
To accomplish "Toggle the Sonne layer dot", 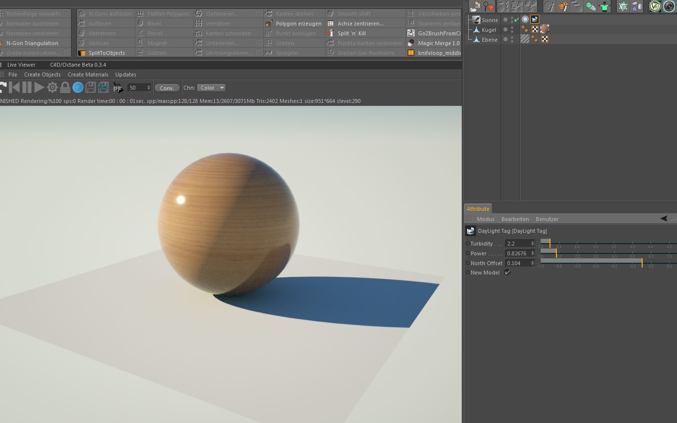I will pyautogui.click(x=505, y=20).
